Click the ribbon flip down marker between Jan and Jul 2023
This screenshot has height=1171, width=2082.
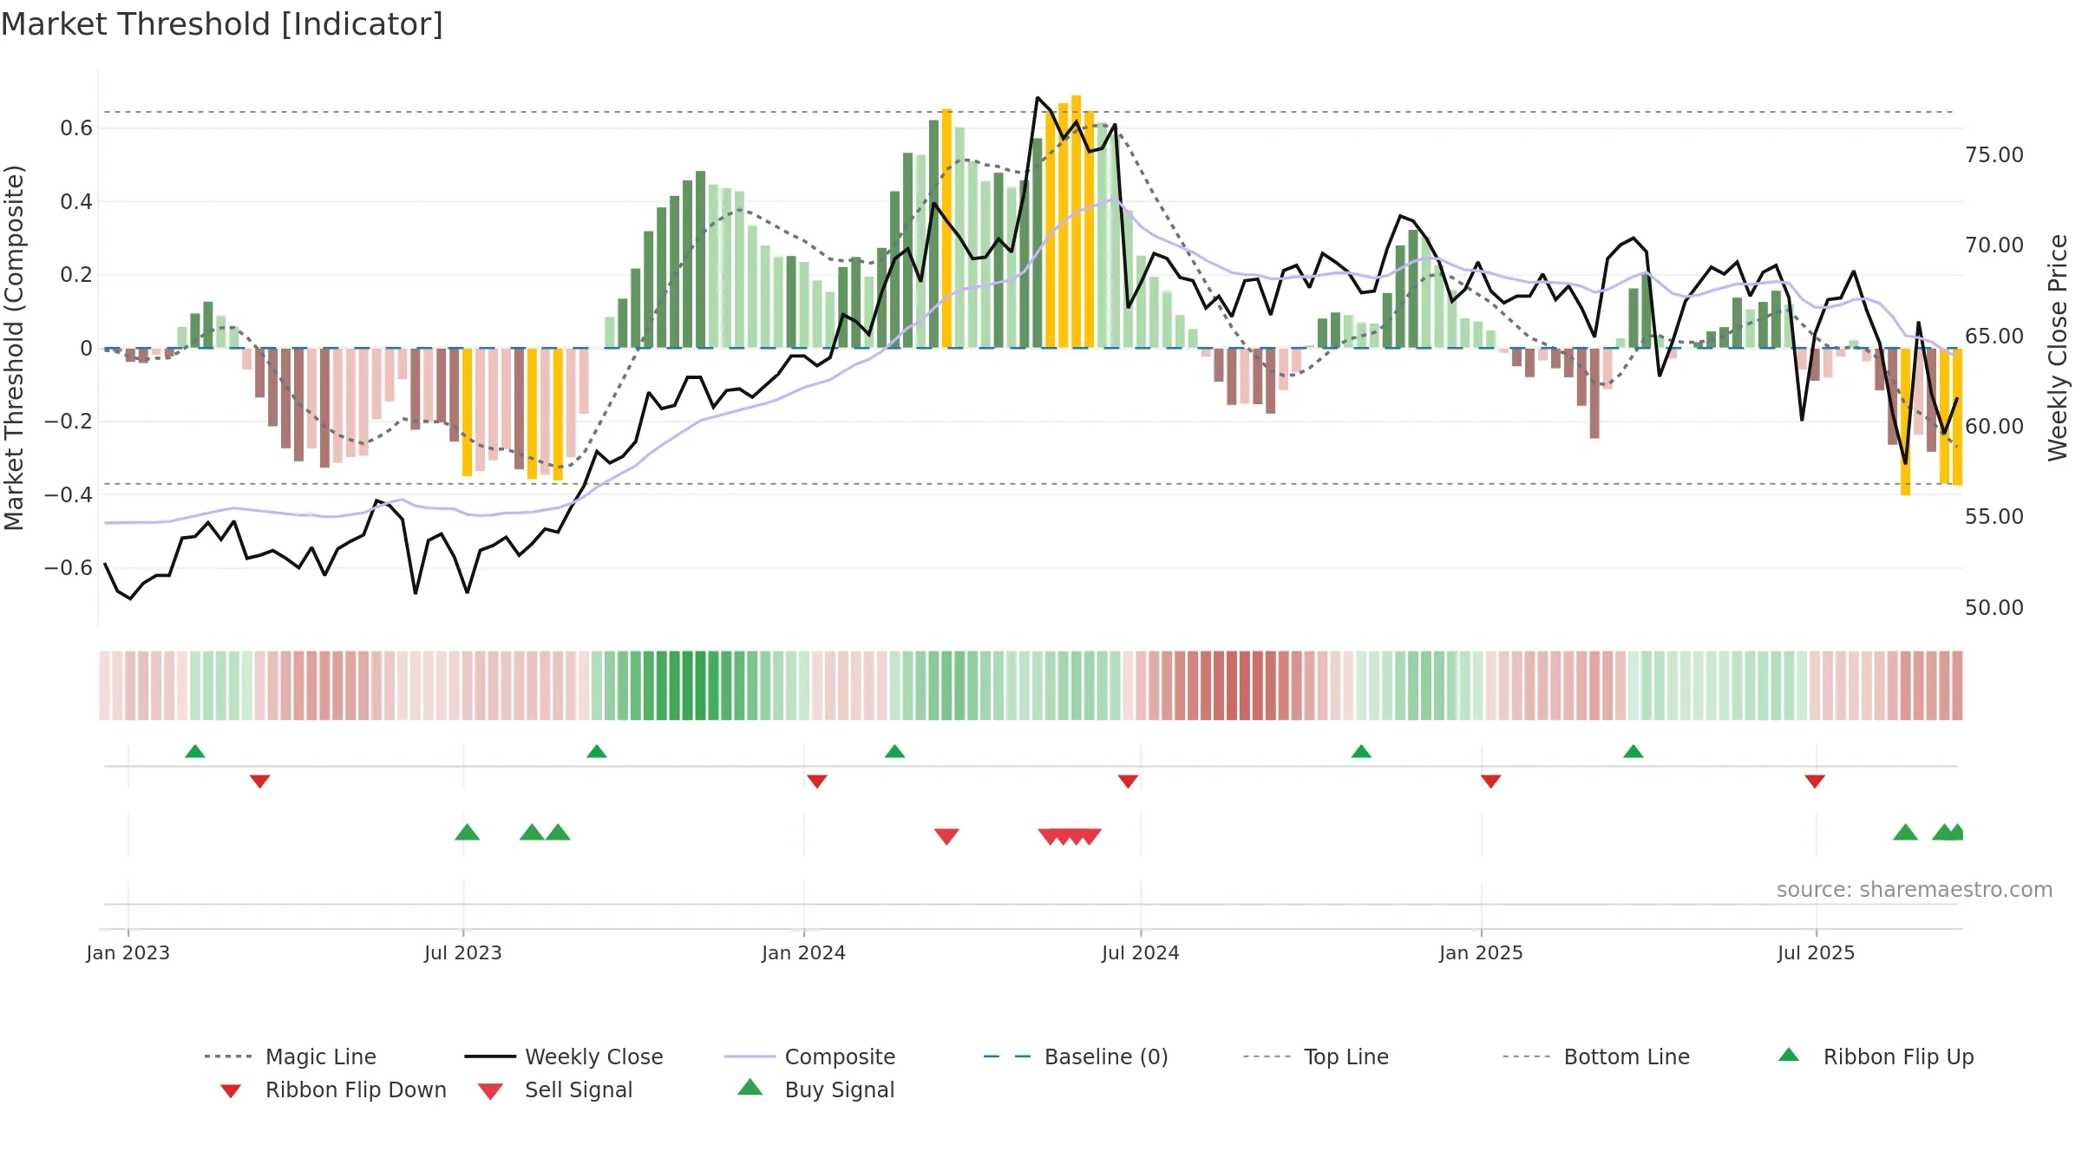tap(260, 782)
